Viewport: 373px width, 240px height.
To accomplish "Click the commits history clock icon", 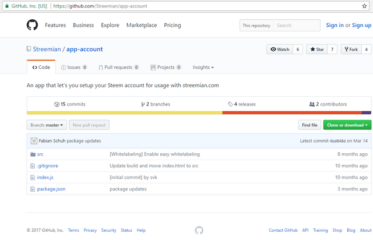I will pyautogui.click(x=57, y=104).
